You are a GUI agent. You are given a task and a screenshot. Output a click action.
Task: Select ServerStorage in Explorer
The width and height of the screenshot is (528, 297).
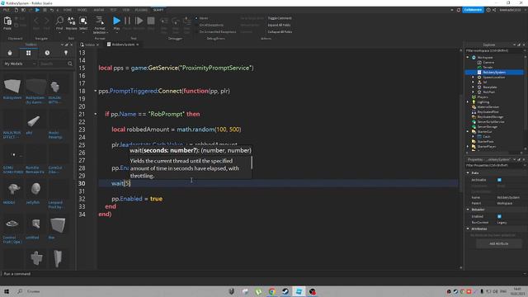click(x=488, y=126)
